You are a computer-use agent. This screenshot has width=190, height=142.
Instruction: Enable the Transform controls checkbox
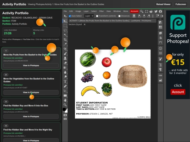97,16
